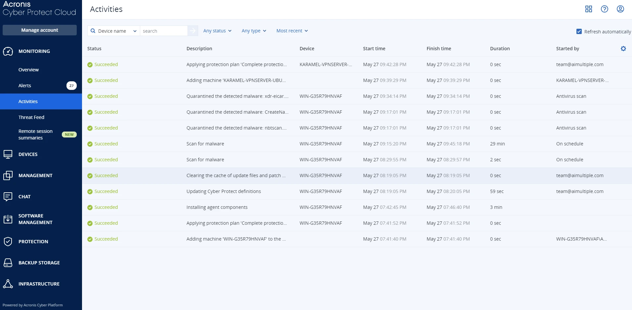Click the NEW badge on Remote session summaries
Screen dimensions: 632x310
[x=69, y=135]
